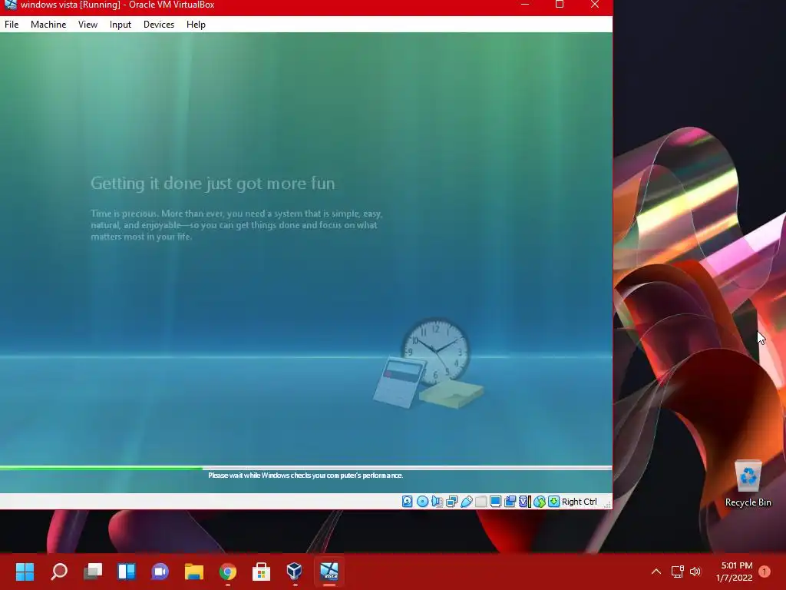Switch to VirtualBox Manager in taskbar
This screenshot has width=786, height=590.
[x=295, y=571]
